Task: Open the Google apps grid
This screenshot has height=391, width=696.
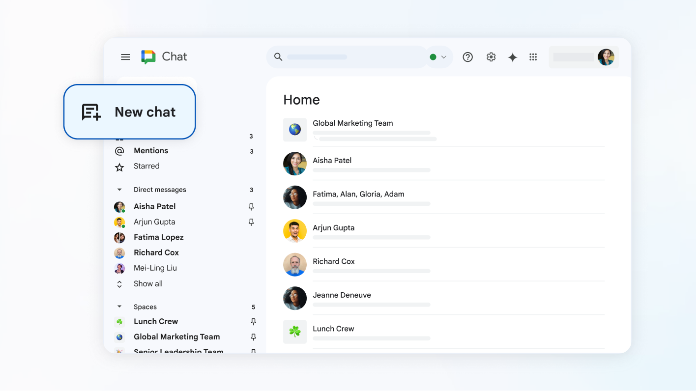Action: point(533,57)
